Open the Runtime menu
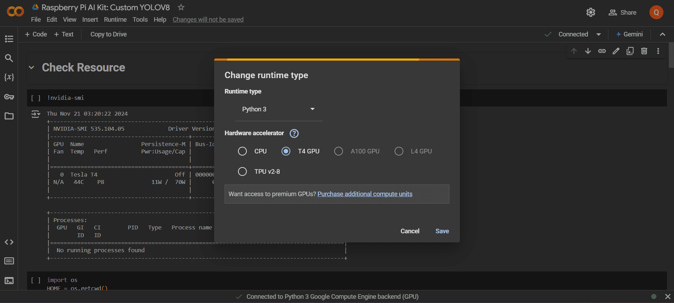The width and height of the screenshot is (674, 303). click(x=115, y=20)
